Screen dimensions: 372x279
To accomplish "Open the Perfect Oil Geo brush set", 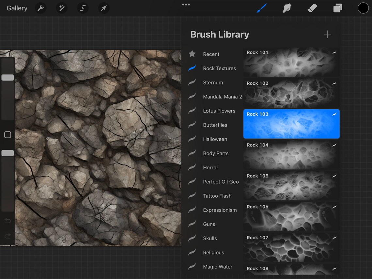I will click(x=221, y=182).
